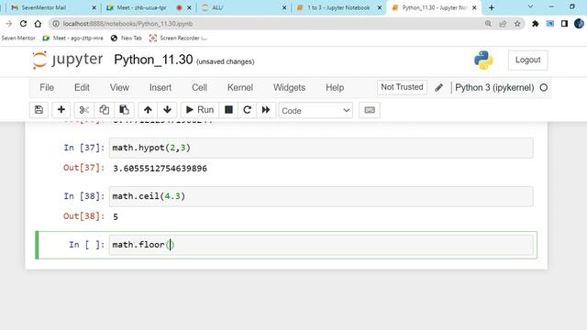Click the Logout button
This screenshot has height=330, width=587.
[x=528, y=60]
